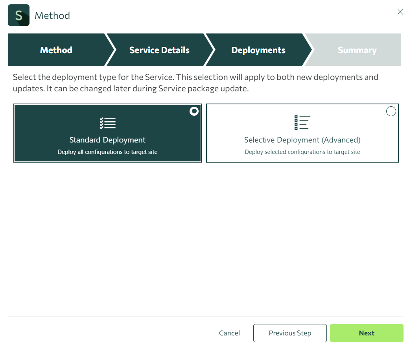This screenshot has width=411, height=350.
Task: Click the 'Selective Deployment (Advanced)' card title
Action: [302, 140]
